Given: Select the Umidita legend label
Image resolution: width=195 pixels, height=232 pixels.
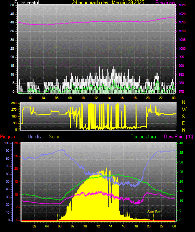Looking at the screenshot, I should click(35, 137).
